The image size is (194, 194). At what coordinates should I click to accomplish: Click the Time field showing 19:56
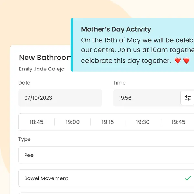[x=146, y=98]
